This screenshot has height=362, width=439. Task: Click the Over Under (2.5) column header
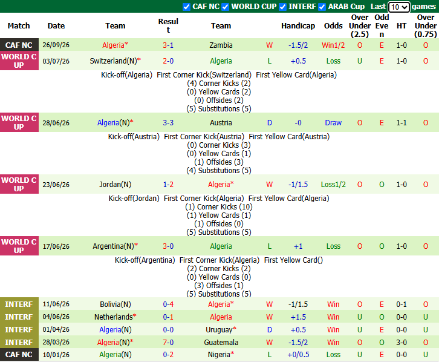[x=360, y=26]
